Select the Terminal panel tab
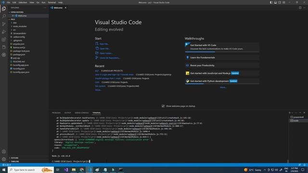 [x=96, y=113]
